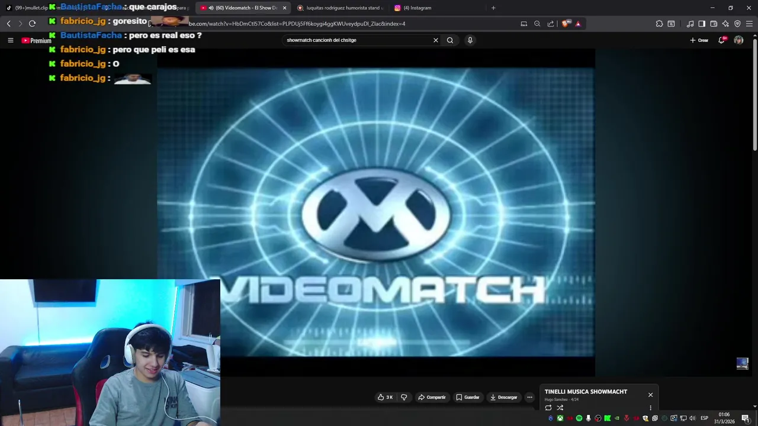Screen dimensions: 758x426
Task: Toggle the browser sidebar panel
Action: (702, 24)
